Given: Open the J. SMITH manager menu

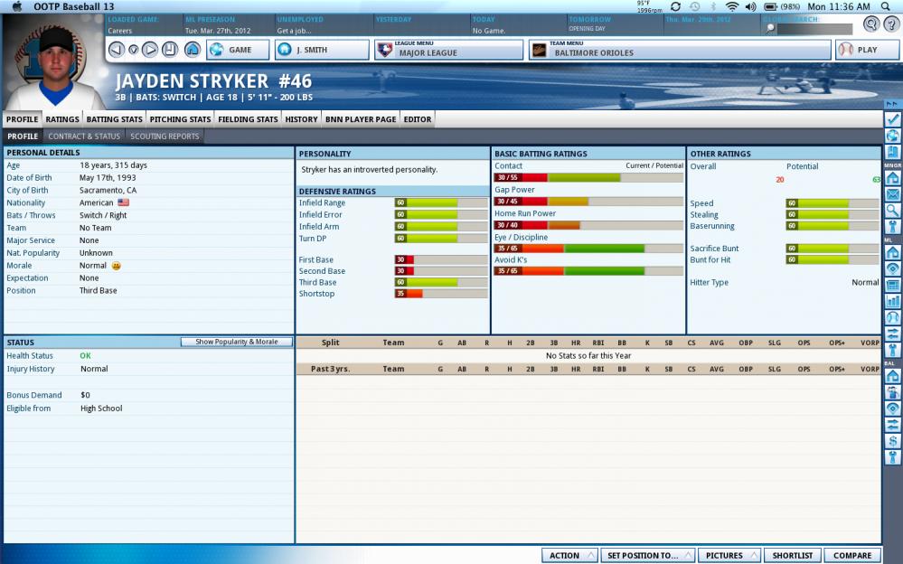Looking at the screenshot, I should point(322,50).
